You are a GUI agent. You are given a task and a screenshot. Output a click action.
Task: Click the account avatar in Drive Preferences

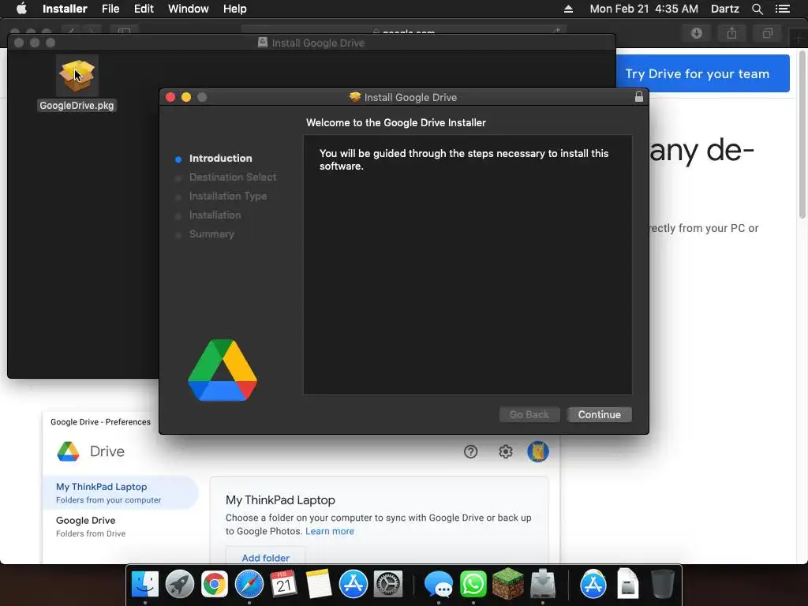pos(537,451)
